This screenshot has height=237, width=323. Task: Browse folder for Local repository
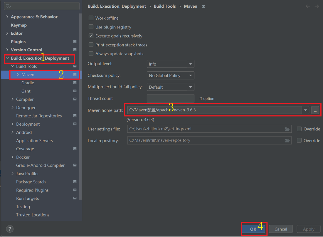[287, 141]
